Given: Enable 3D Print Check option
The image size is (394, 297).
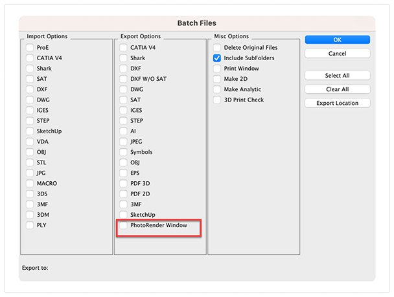Looking at the screenshot, I should pyautogui.click(x=217, y=100).
